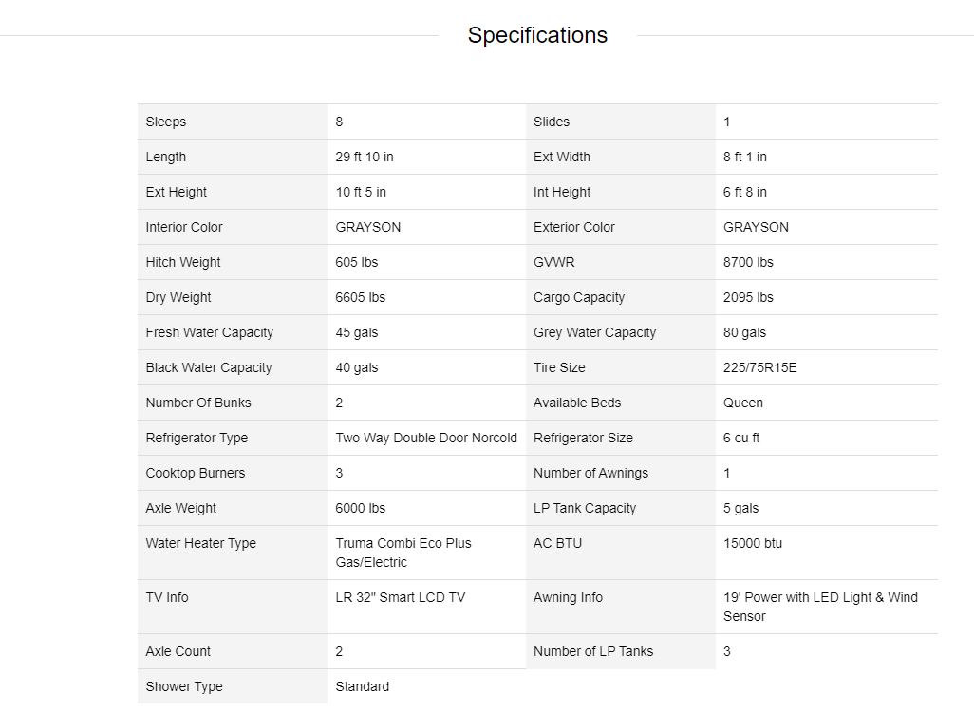The height and width of the screenshot is (712, 974).
Task: Click the Fresh Water Capacity label
Action: 210,332
